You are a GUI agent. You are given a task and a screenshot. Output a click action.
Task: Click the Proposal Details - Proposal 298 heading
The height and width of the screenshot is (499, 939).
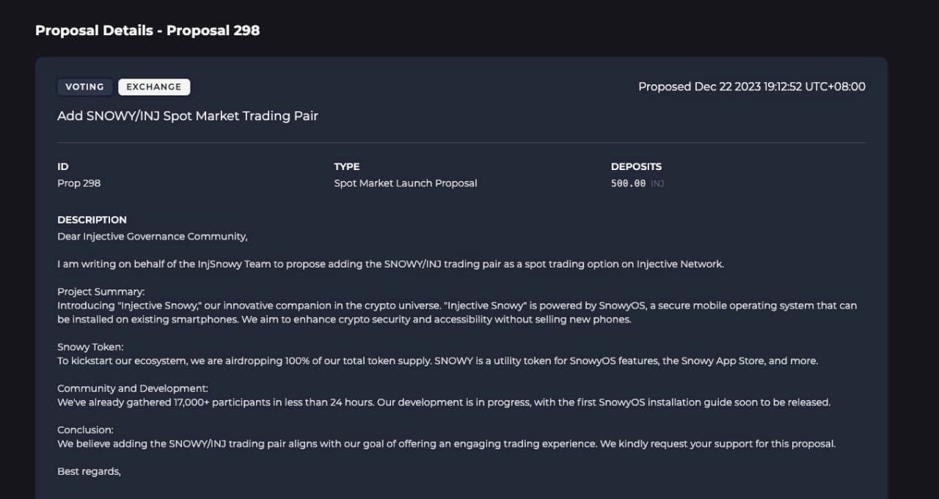(147, 31)
